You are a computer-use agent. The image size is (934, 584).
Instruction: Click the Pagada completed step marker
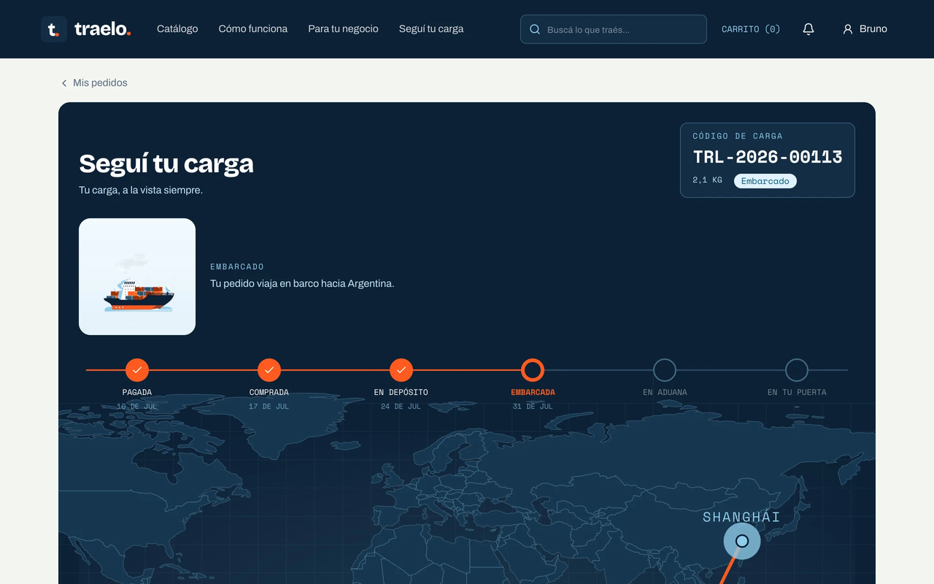click(137, 370)
